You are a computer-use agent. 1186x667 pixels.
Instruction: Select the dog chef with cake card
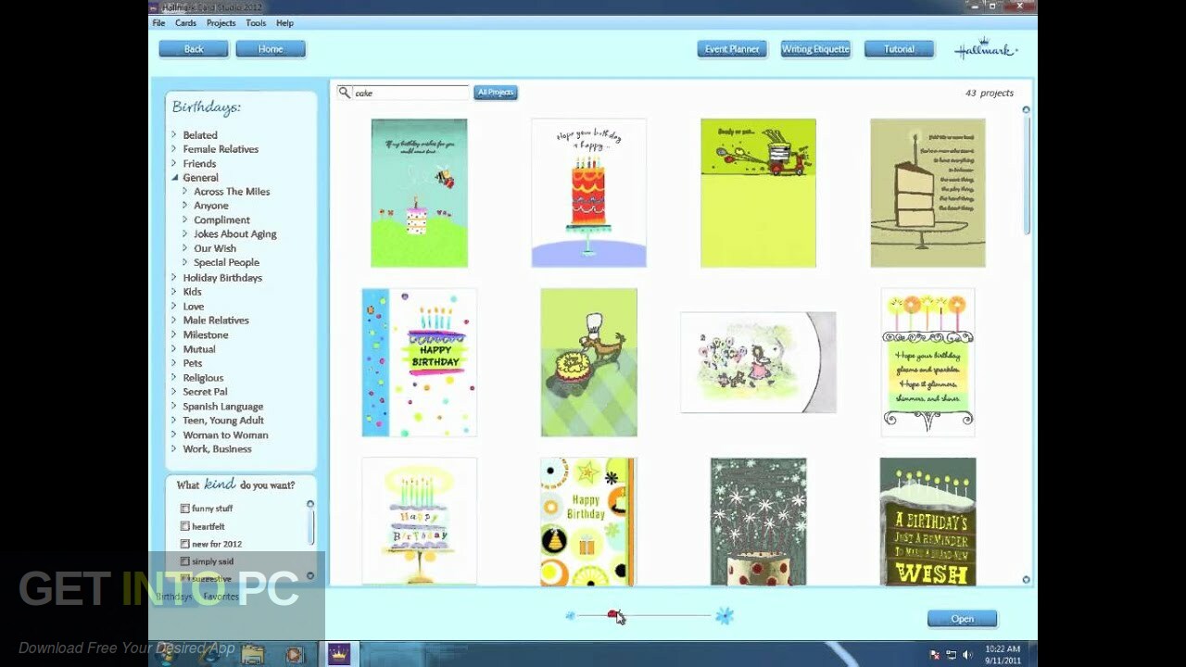588,362
